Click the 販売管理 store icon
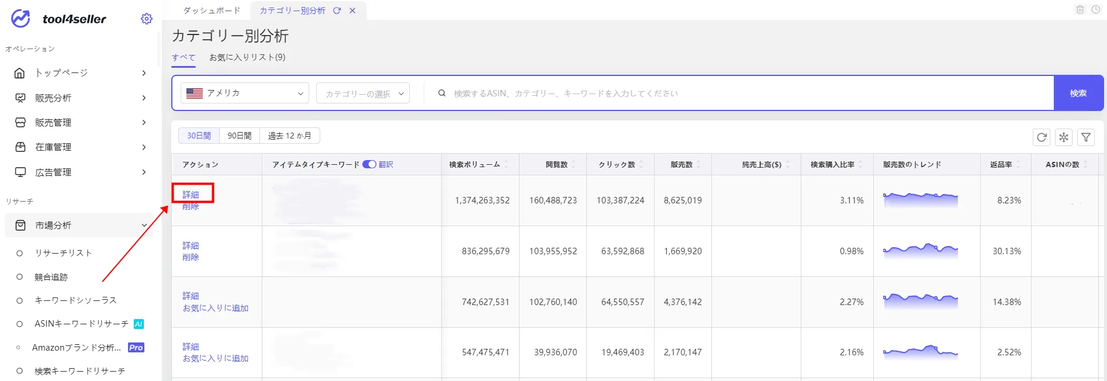Viewport: 1107px width, 381px height. [20, 123]
